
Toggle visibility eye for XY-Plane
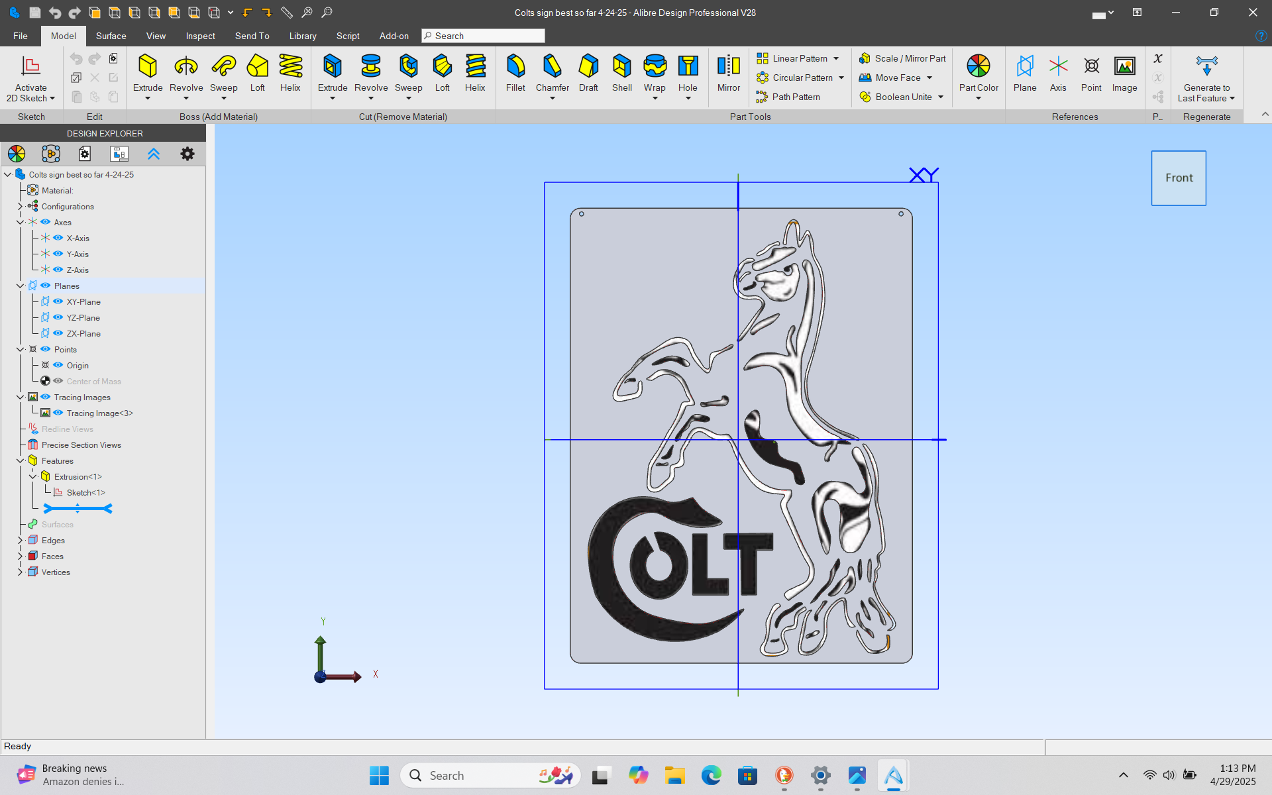(58, 301)
